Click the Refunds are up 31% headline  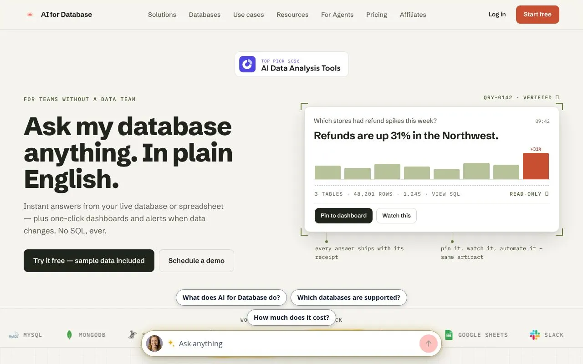point(406,136)
